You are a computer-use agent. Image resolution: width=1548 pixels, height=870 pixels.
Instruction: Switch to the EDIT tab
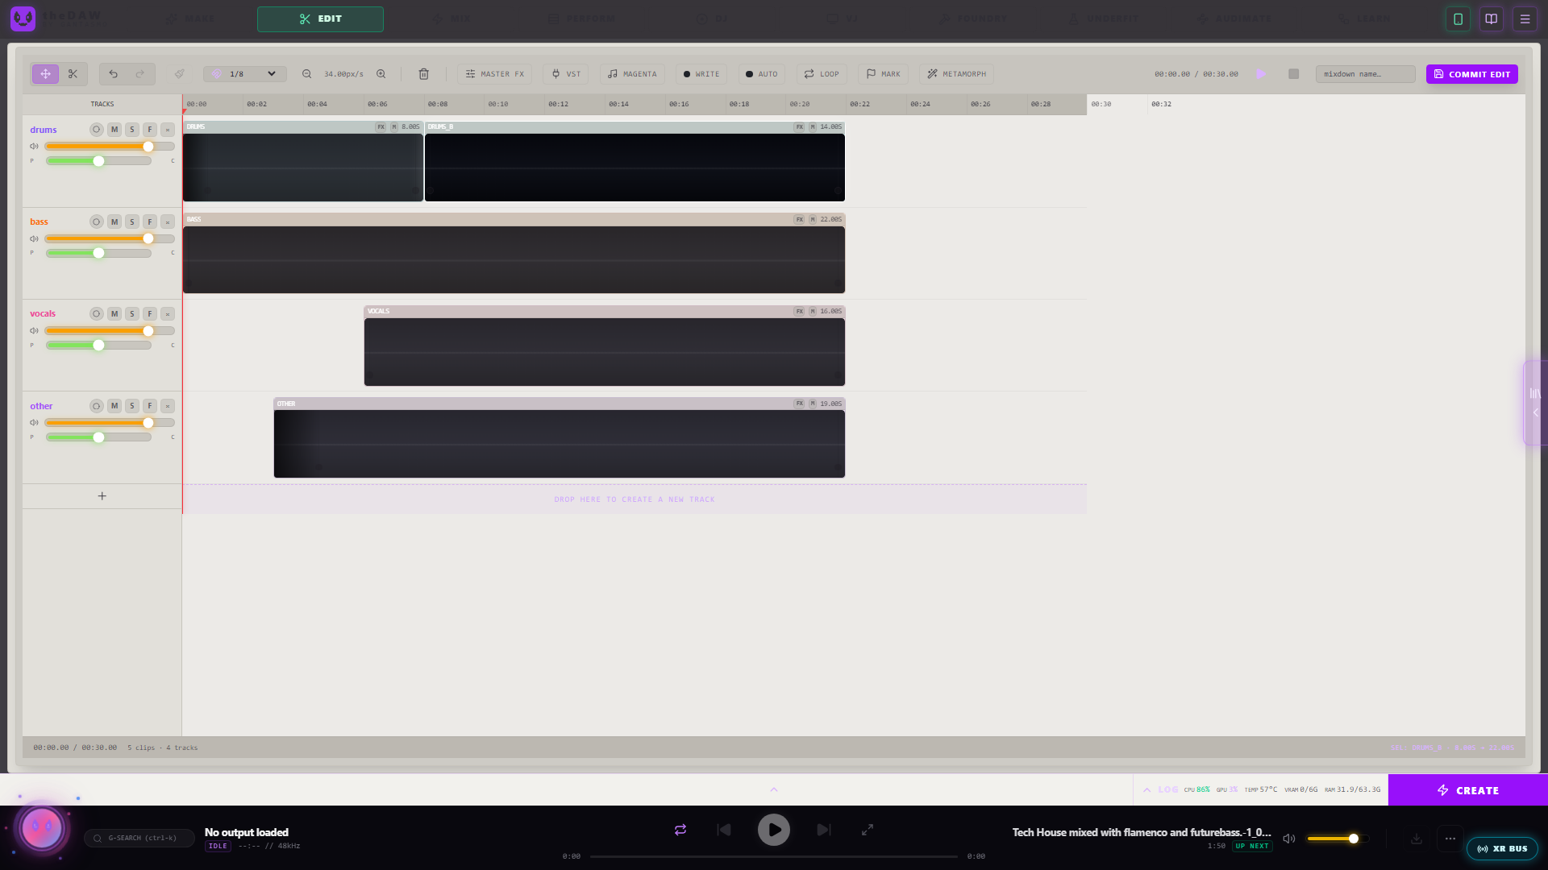(x=320, y=19)
